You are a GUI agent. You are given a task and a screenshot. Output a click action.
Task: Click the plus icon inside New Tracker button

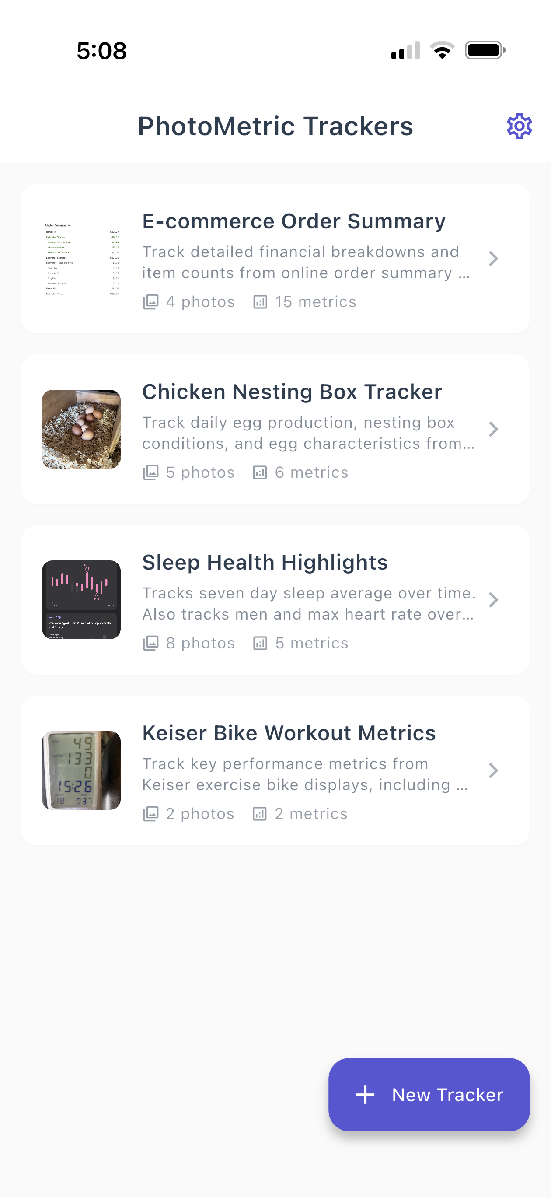[x=366, y=1095]
